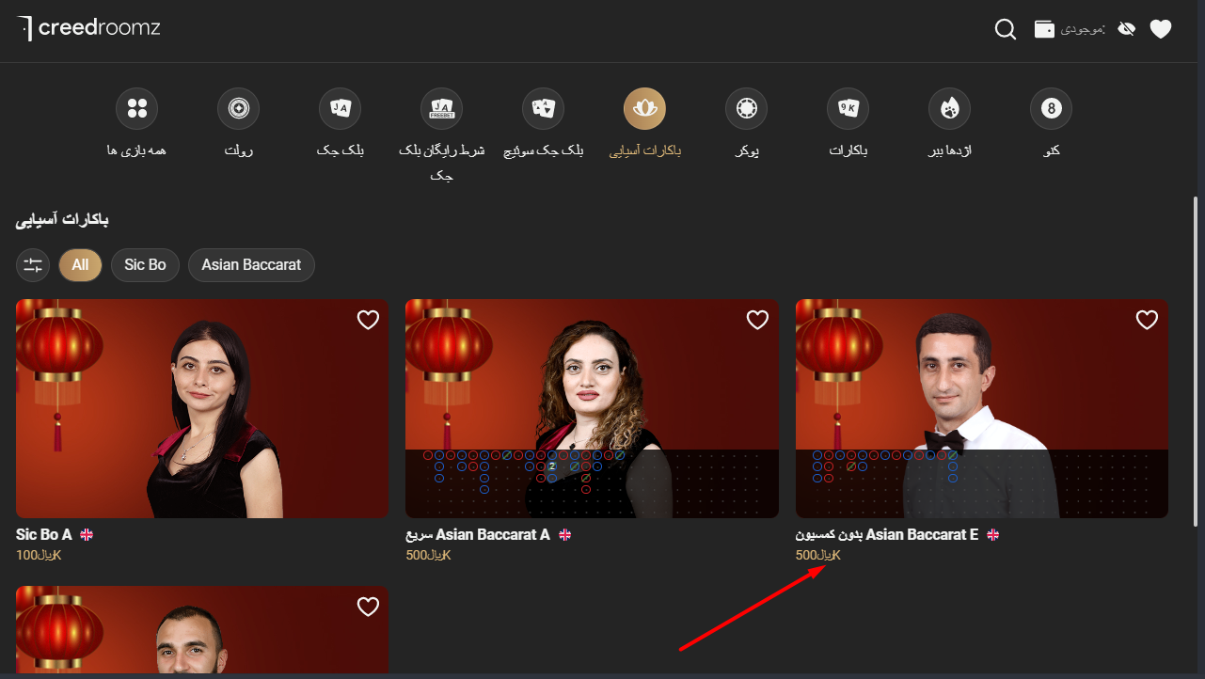Open the Asian Baccarat A game thumbnail
This screenshot has width=1205, height=679.
point(592,408)
